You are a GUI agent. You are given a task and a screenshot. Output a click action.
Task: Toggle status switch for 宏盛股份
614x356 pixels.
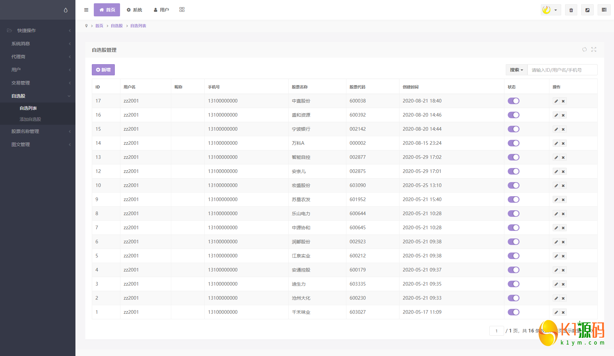(x=514, y=185)
